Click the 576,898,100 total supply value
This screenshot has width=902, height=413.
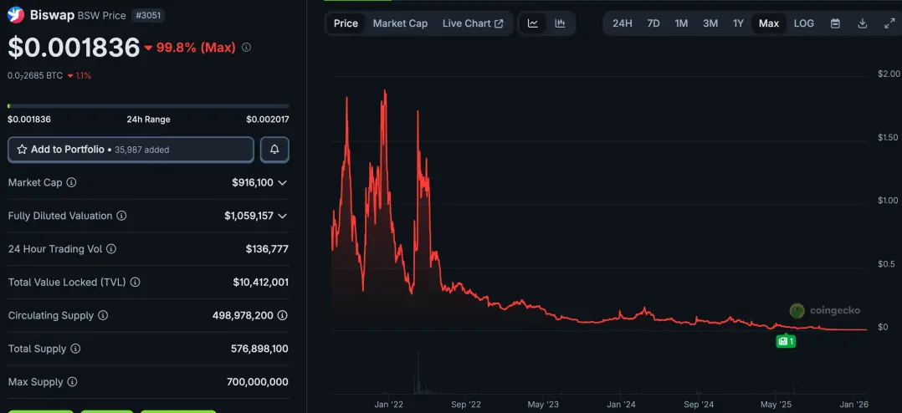[258, 349]
